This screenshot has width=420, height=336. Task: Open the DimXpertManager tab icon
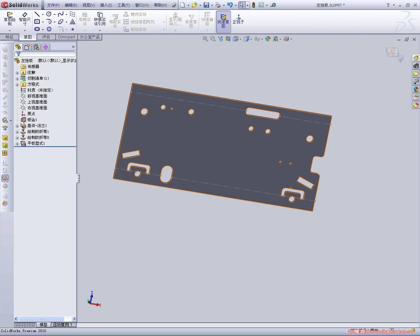tap(46, 47)
